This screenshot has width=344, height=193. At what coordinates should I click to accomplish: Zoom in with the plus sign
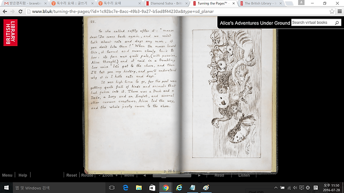pyautogui.click(x=117, y=175)
